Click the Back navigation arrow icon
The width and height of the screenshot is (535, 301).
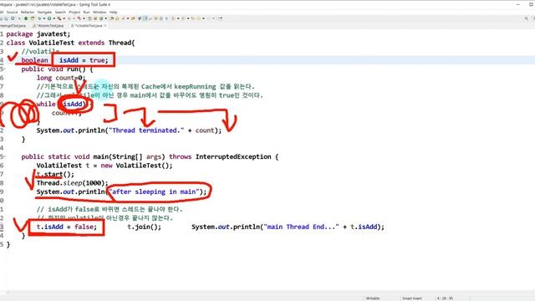coord(199,18)
